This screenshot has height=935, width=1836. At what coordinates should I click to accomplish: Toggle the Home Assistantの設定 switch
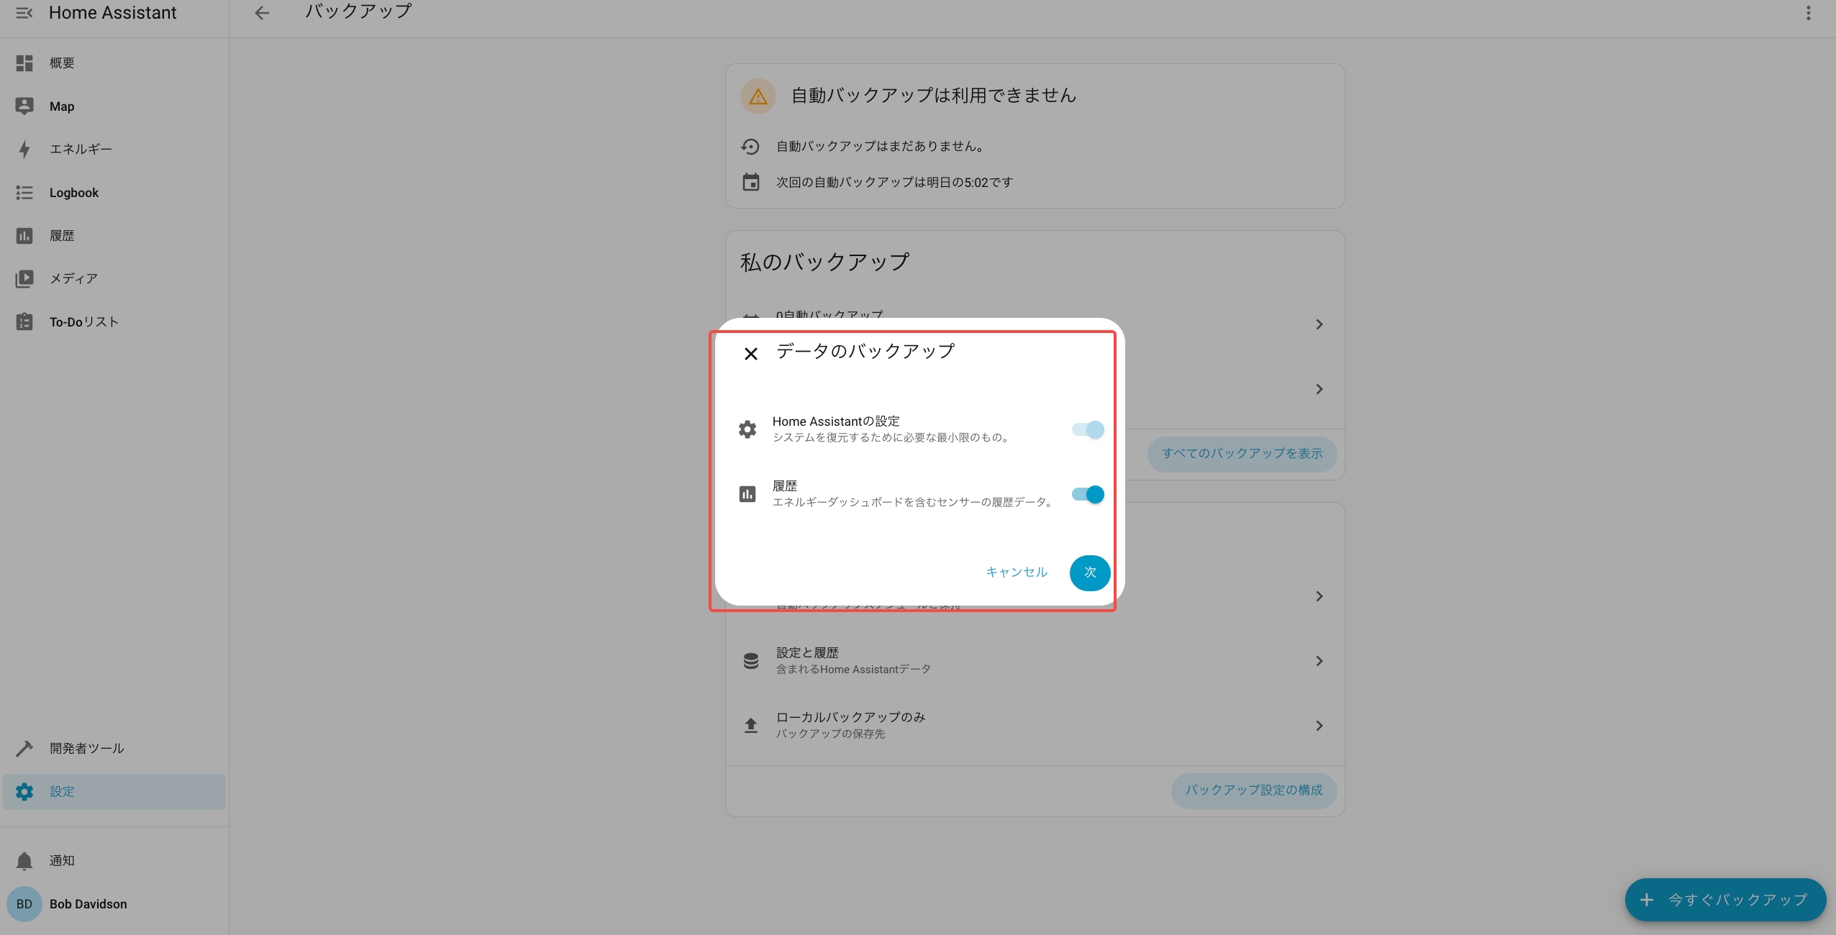click(x=1088, y=429)
